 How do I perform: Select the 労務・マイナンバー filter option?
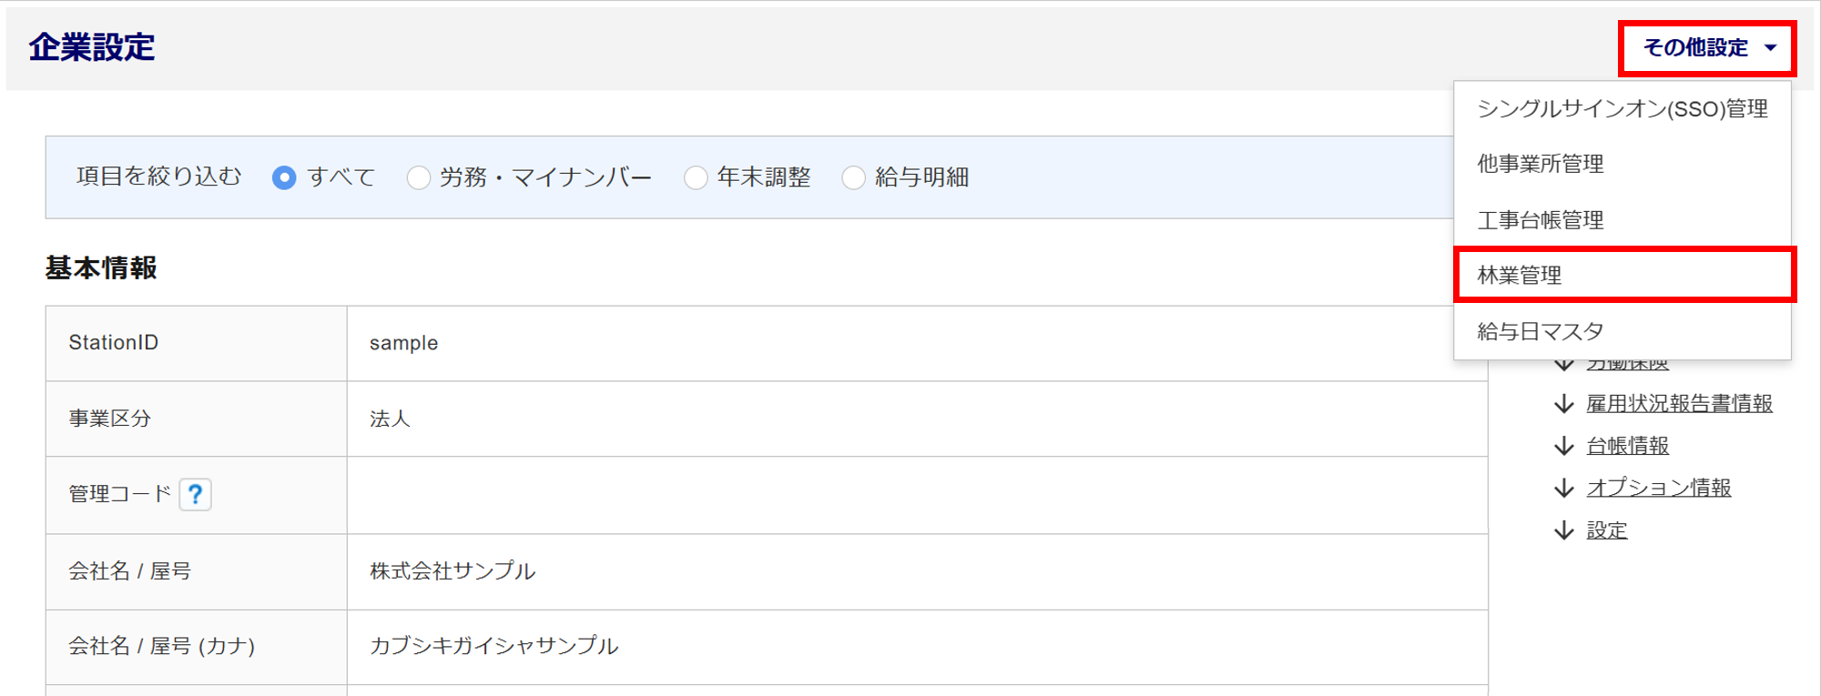click(x=419, y=177)
